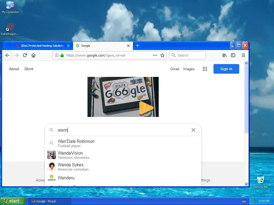
Task: Close the Google tab
Action: pos(128,46)
